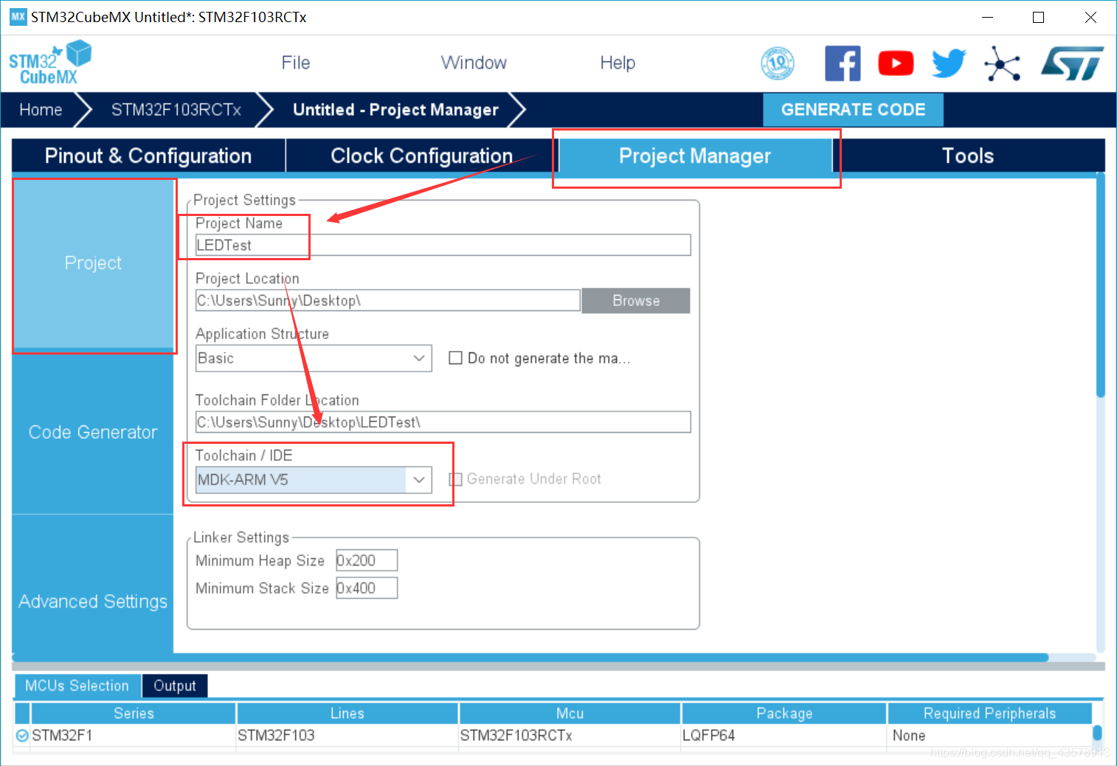Click the Project Name input field
This screenshot has width=1117, height=766.
(443, 245)
